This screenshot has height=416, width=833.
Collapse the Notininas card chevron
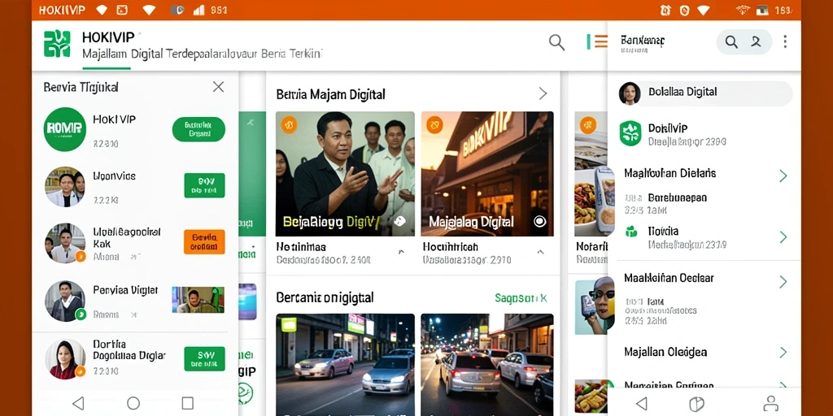click(x=400, y=252)
